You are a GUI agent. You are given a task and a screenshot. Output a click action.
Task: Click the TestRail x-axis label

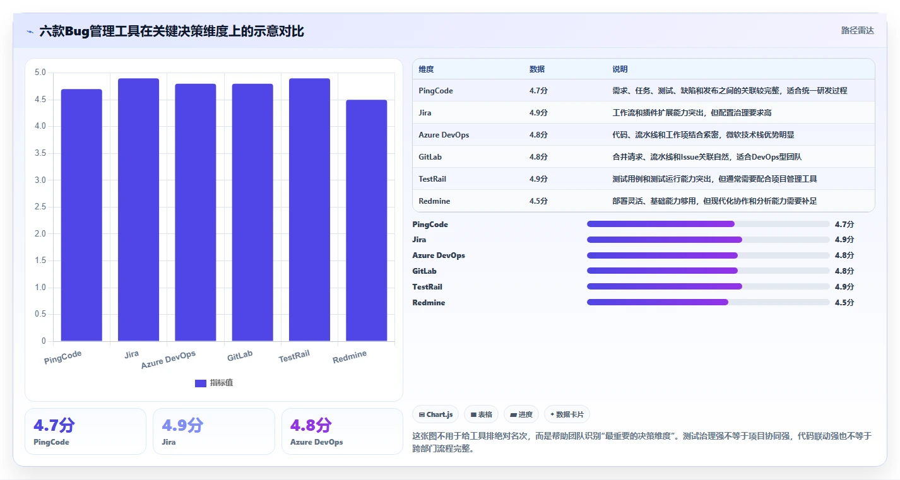coord(295,356)
